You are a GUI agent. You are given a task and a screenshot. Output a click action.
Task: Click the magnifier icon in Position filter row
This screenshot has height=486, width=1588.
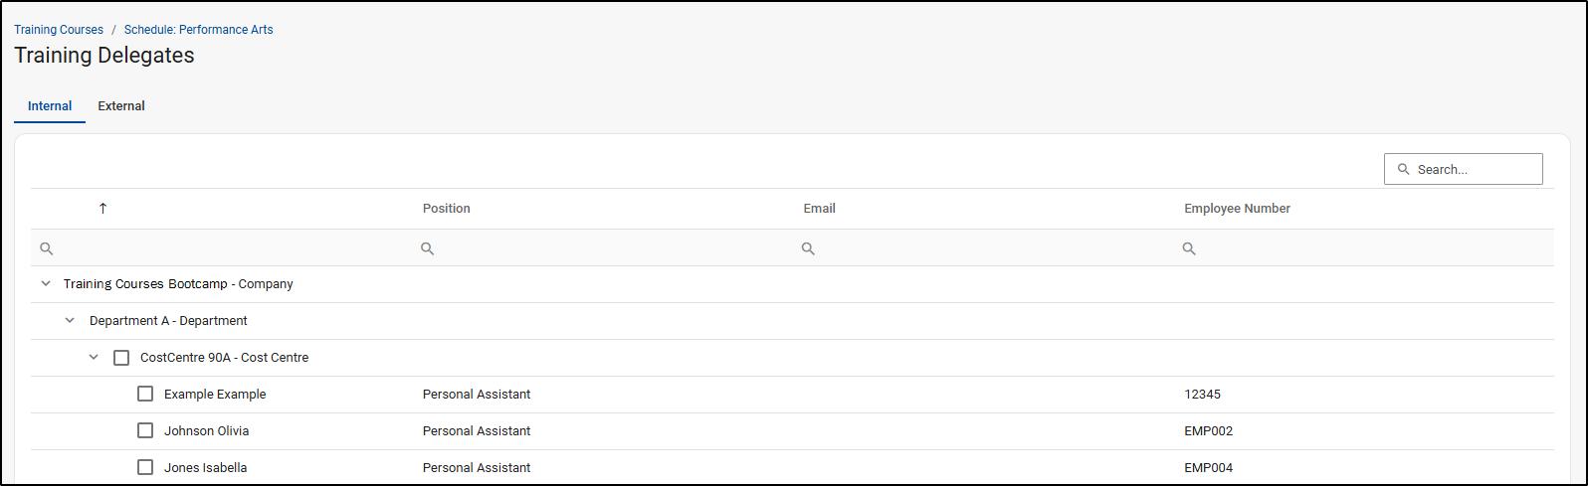coord(427,248)
